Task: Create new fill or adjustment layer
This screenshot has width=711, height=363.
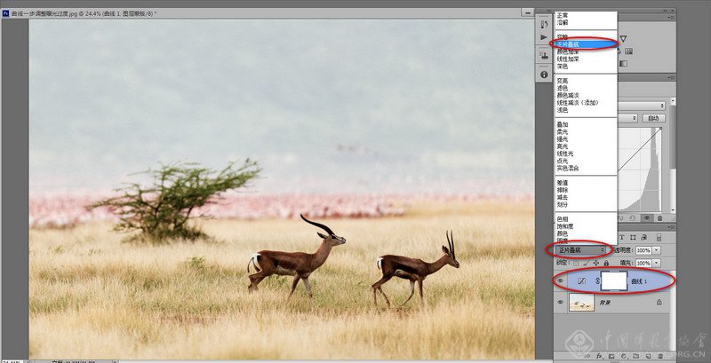Action: [624, 356]
